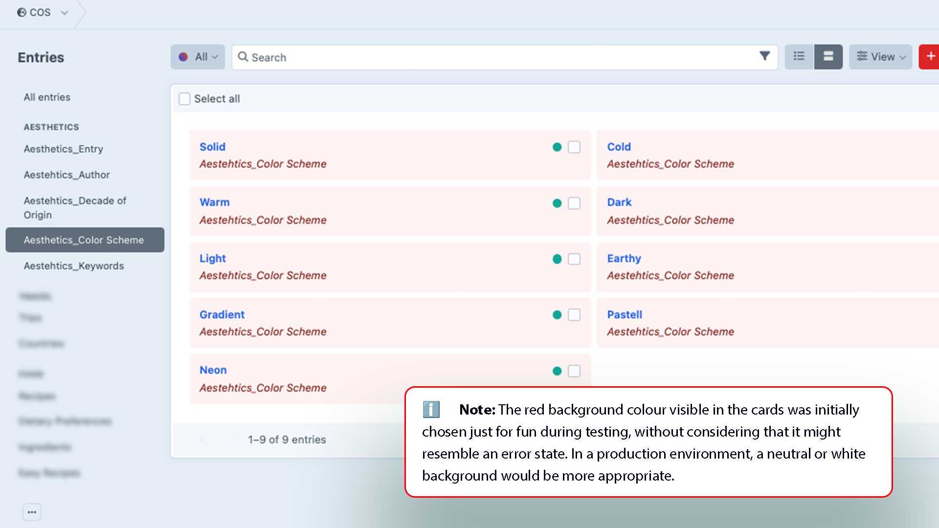Viewport: 939px width, 528px height.
Task: Click green status dot on Gradient card
Action: click(x=557, y=315)
